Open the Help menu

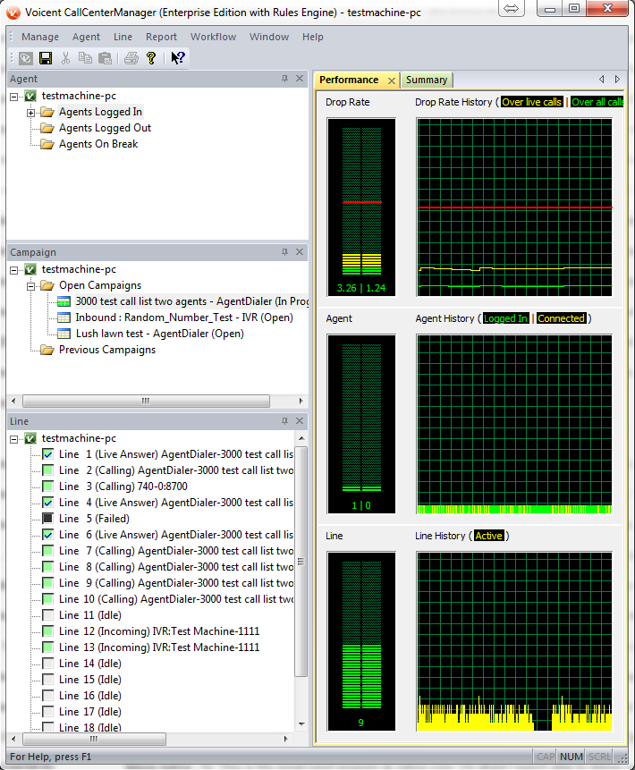coord(313,37)
